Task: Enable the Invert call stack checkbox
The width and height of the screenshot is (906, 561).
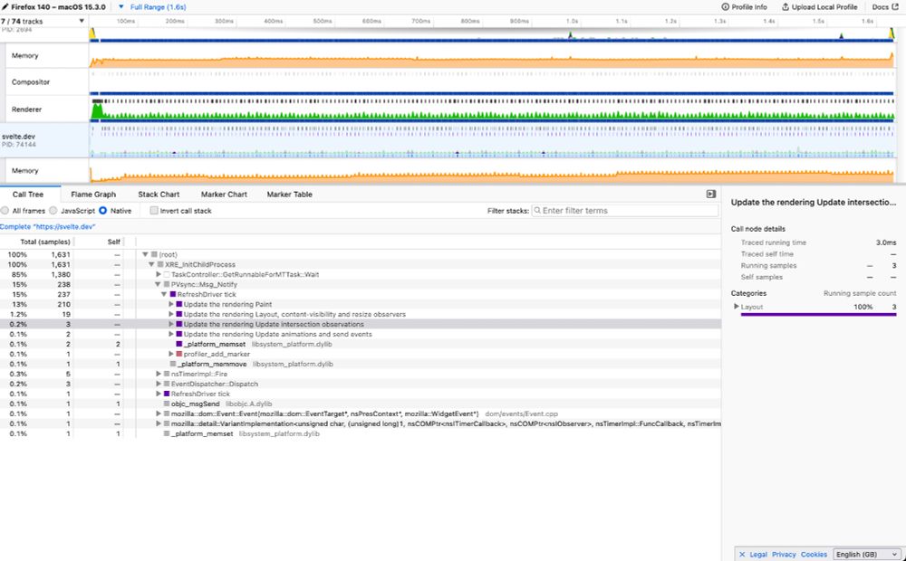Action: pyautogui.click(x=154, y=211)
